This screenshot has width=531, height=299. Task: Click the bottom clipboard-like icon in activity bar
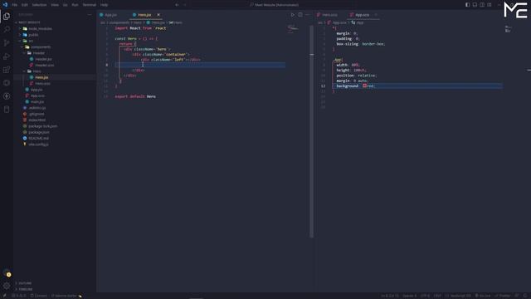7,110
